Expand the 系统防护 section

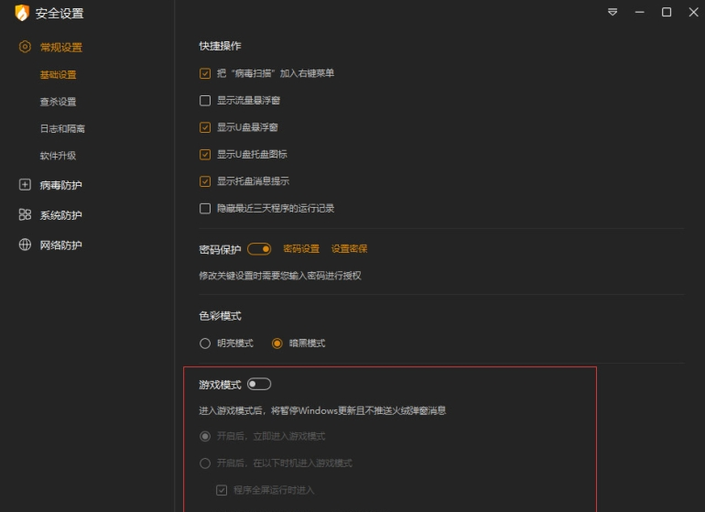coord(60,215)
